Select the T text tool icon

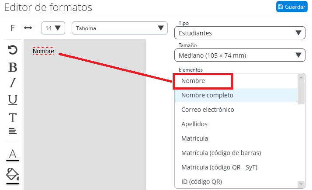(13, 118)
